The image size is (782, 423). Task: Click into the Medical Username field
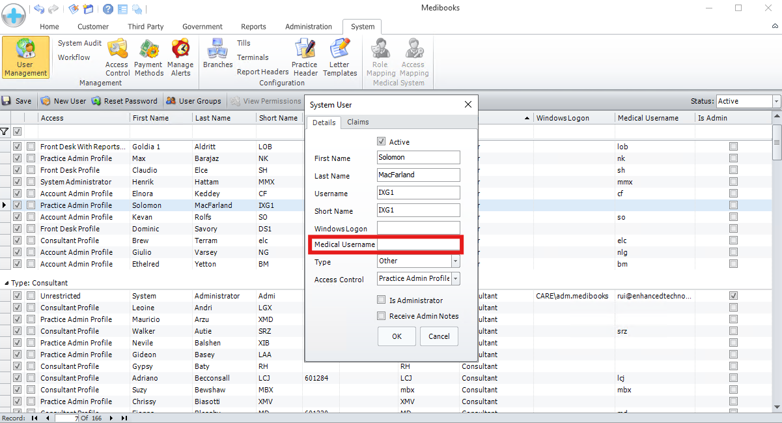[x=419, y=244]
